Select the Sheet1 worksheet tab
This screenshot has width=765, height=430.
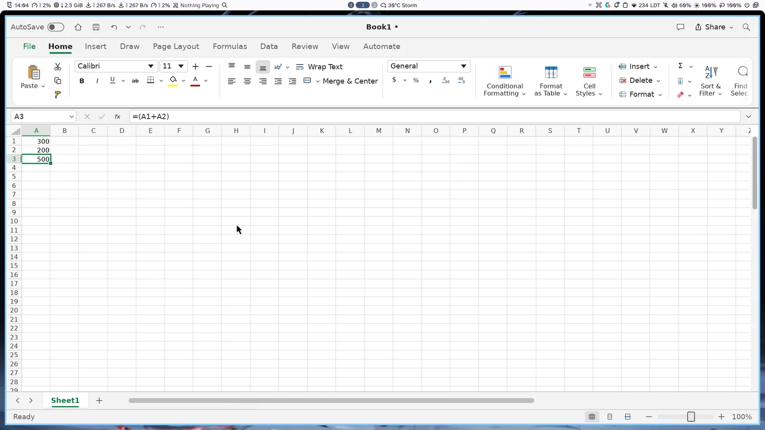[65, 400]
